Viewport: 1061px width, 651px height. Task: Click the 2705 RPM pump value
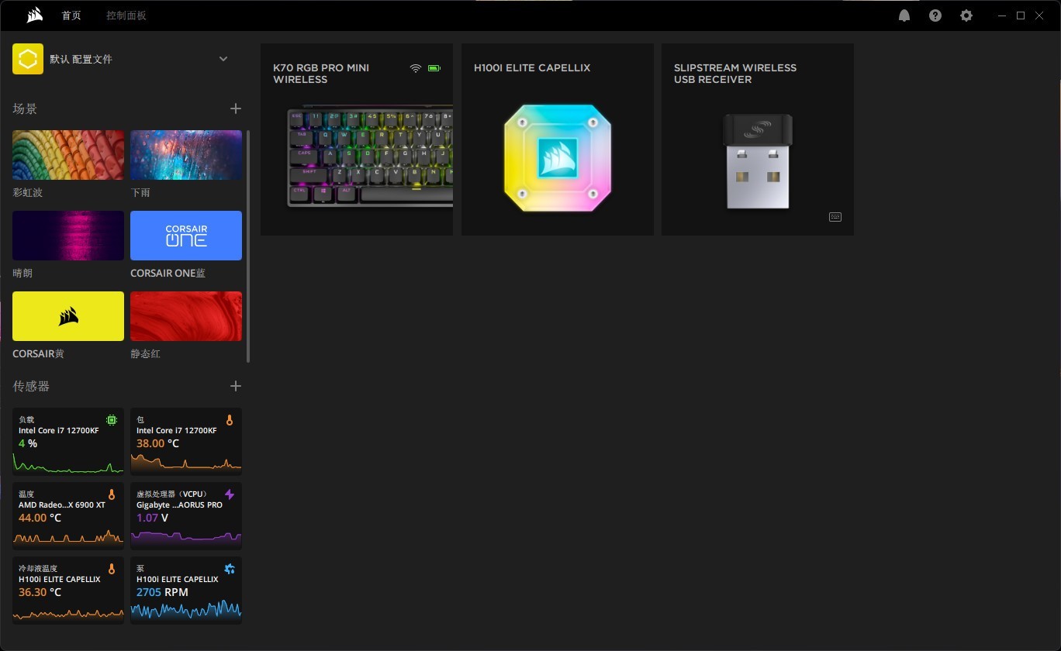point(162,592)
